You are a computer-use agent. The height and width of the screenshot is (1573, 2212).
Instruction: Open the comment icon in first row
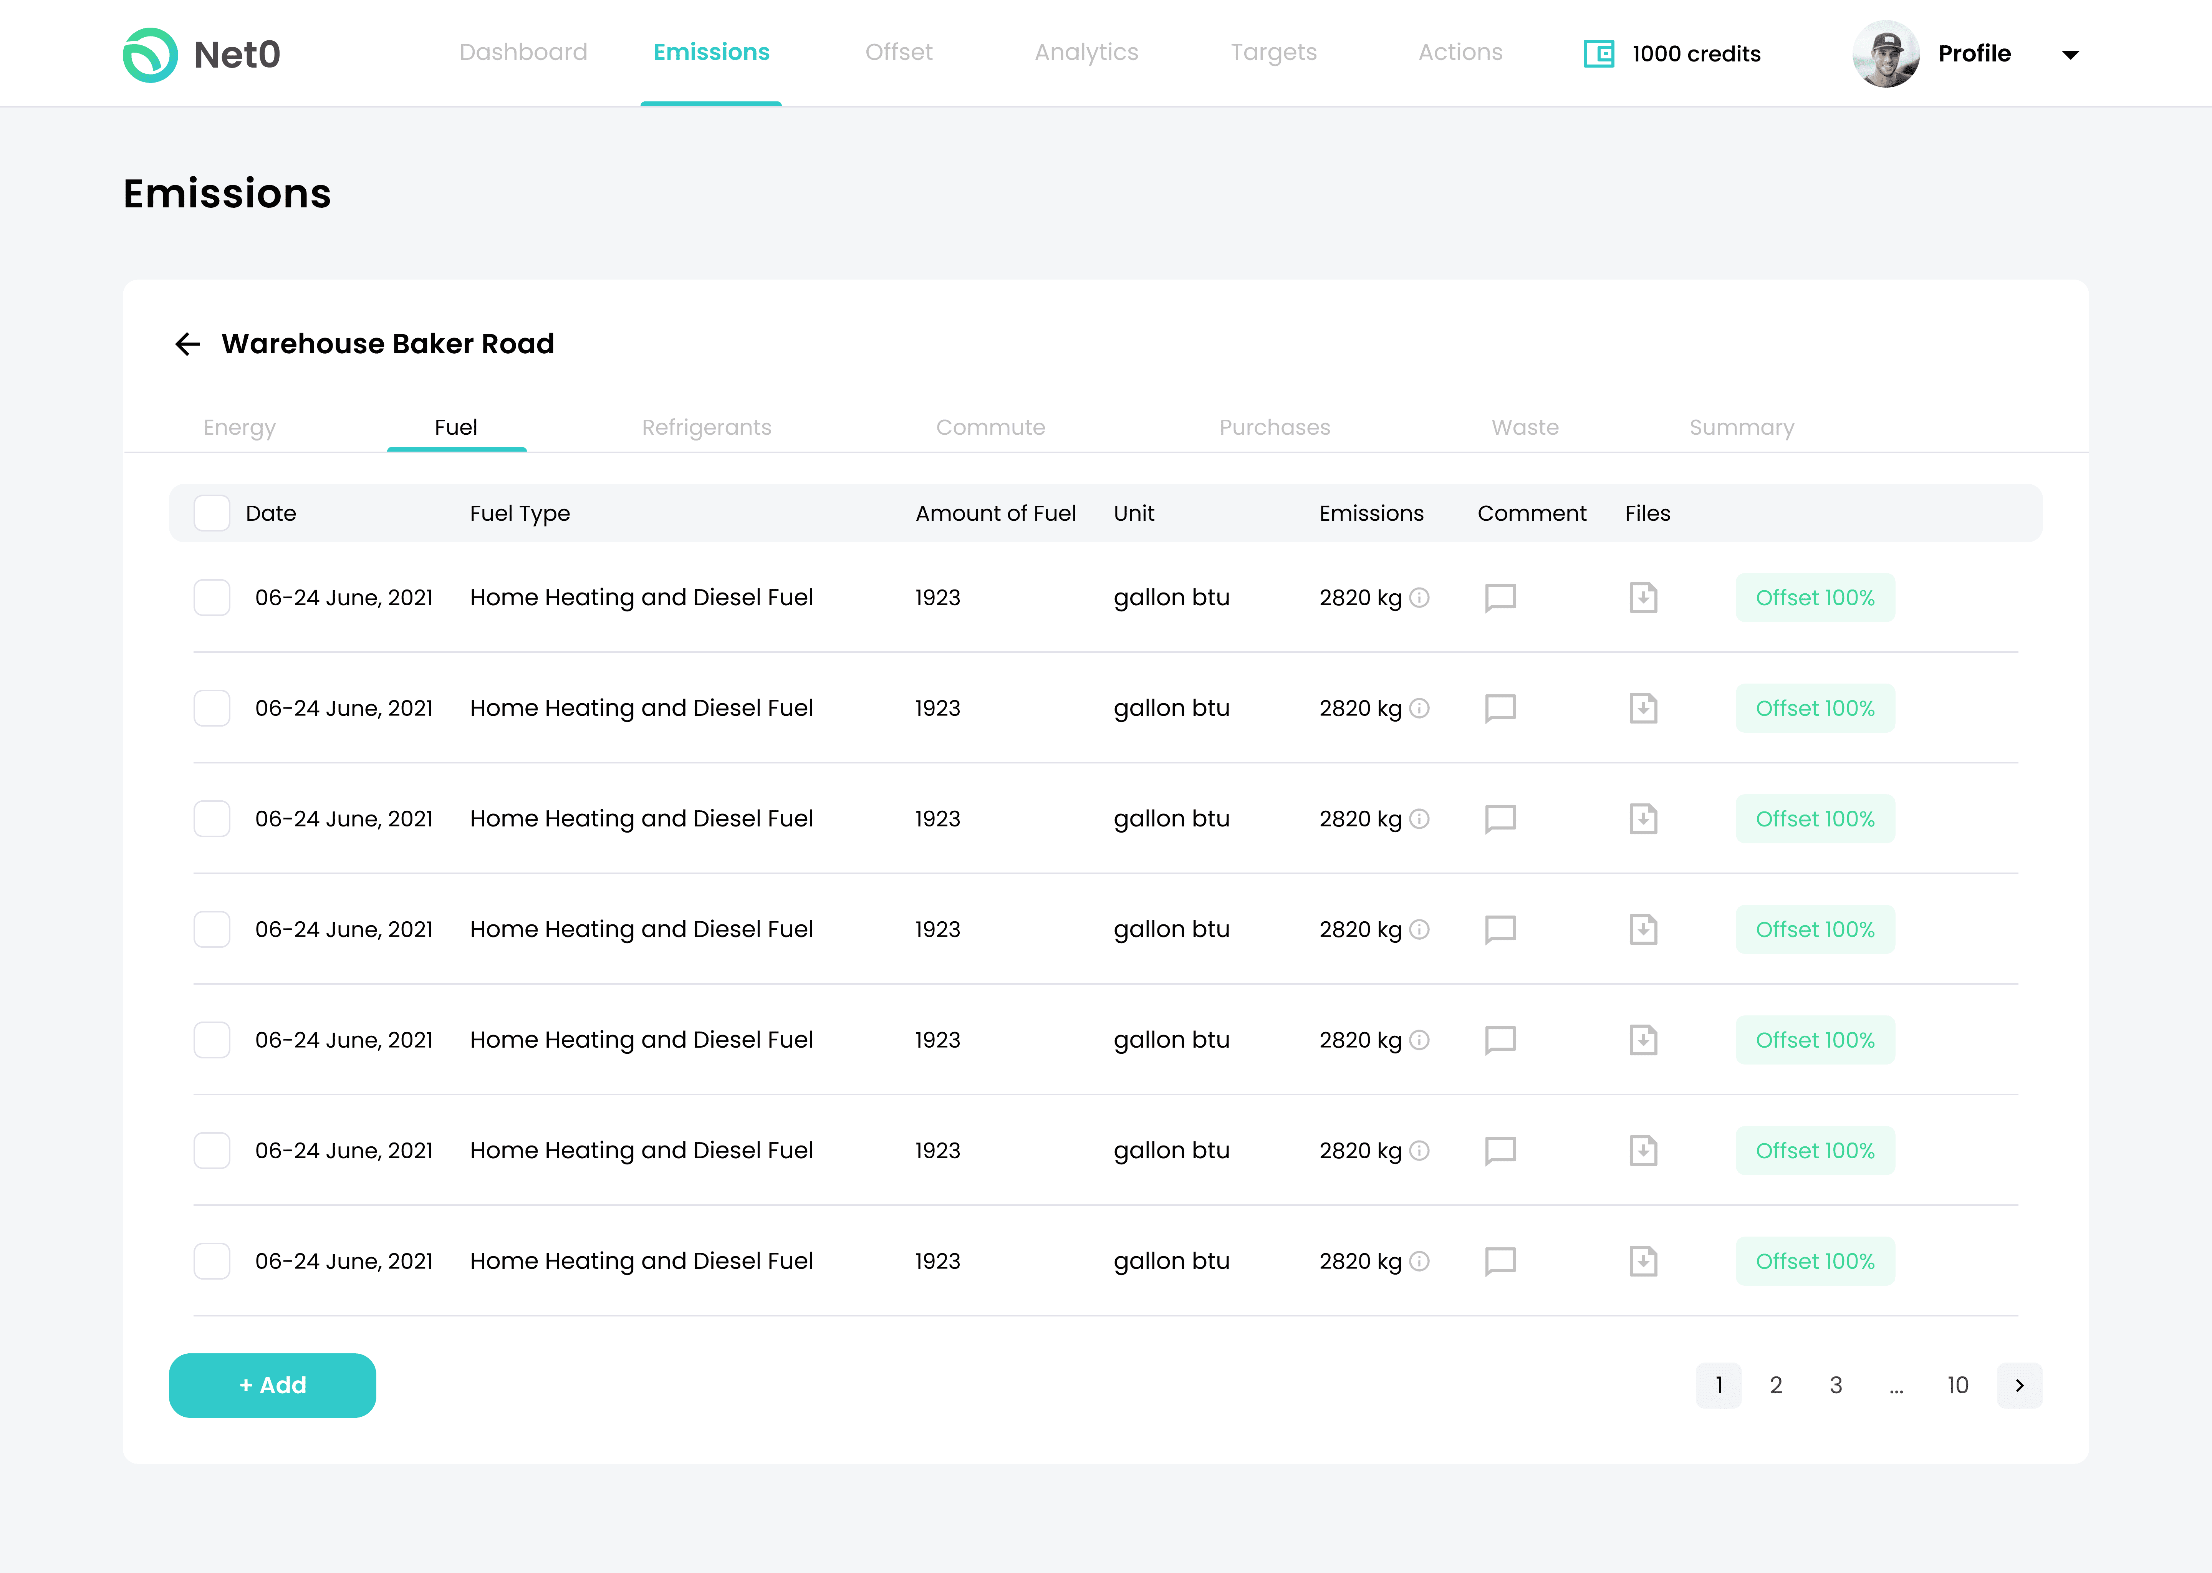(x=1500, y=598)
